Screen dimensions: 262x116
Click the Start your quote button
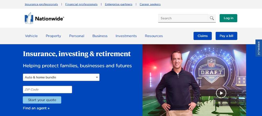coord(42,100)
